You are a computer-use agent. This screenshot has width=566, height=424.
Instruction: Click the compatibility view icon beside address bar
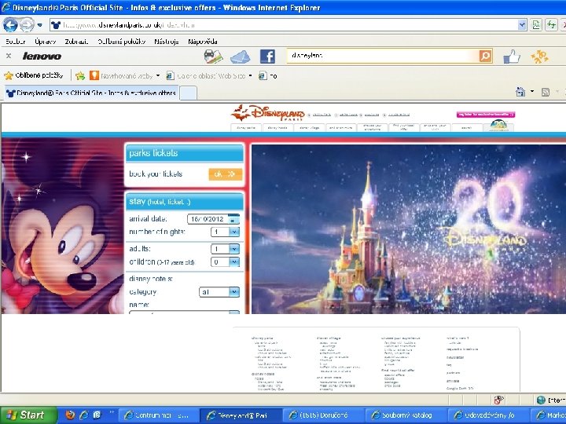536,25
